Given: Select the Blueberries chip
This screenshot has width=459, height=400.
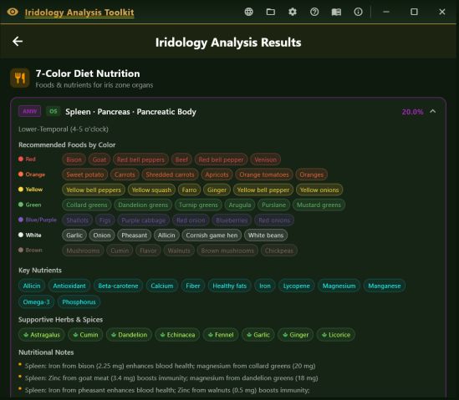Looking at the screenshot, I should pyautogui.click(x=232, y=220).
